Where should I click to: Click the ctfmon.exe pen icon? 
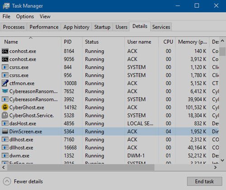point(5,83)
